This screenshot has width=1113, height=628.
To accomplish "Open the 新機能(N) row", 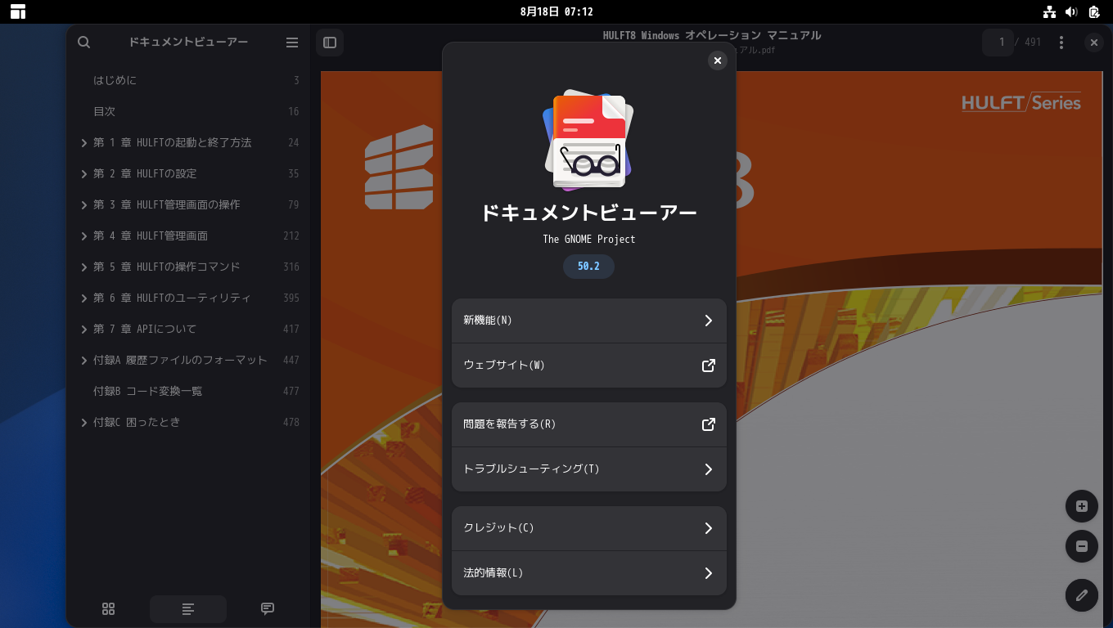I will pyautogui.click(x=589, y=321).
